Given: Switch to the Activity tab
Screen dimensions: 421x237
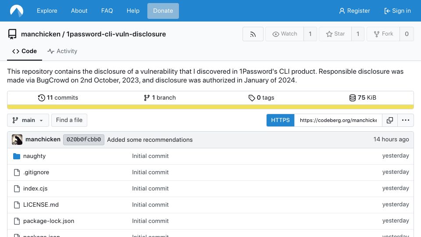Looking at the screenshot, I should 62,51.
